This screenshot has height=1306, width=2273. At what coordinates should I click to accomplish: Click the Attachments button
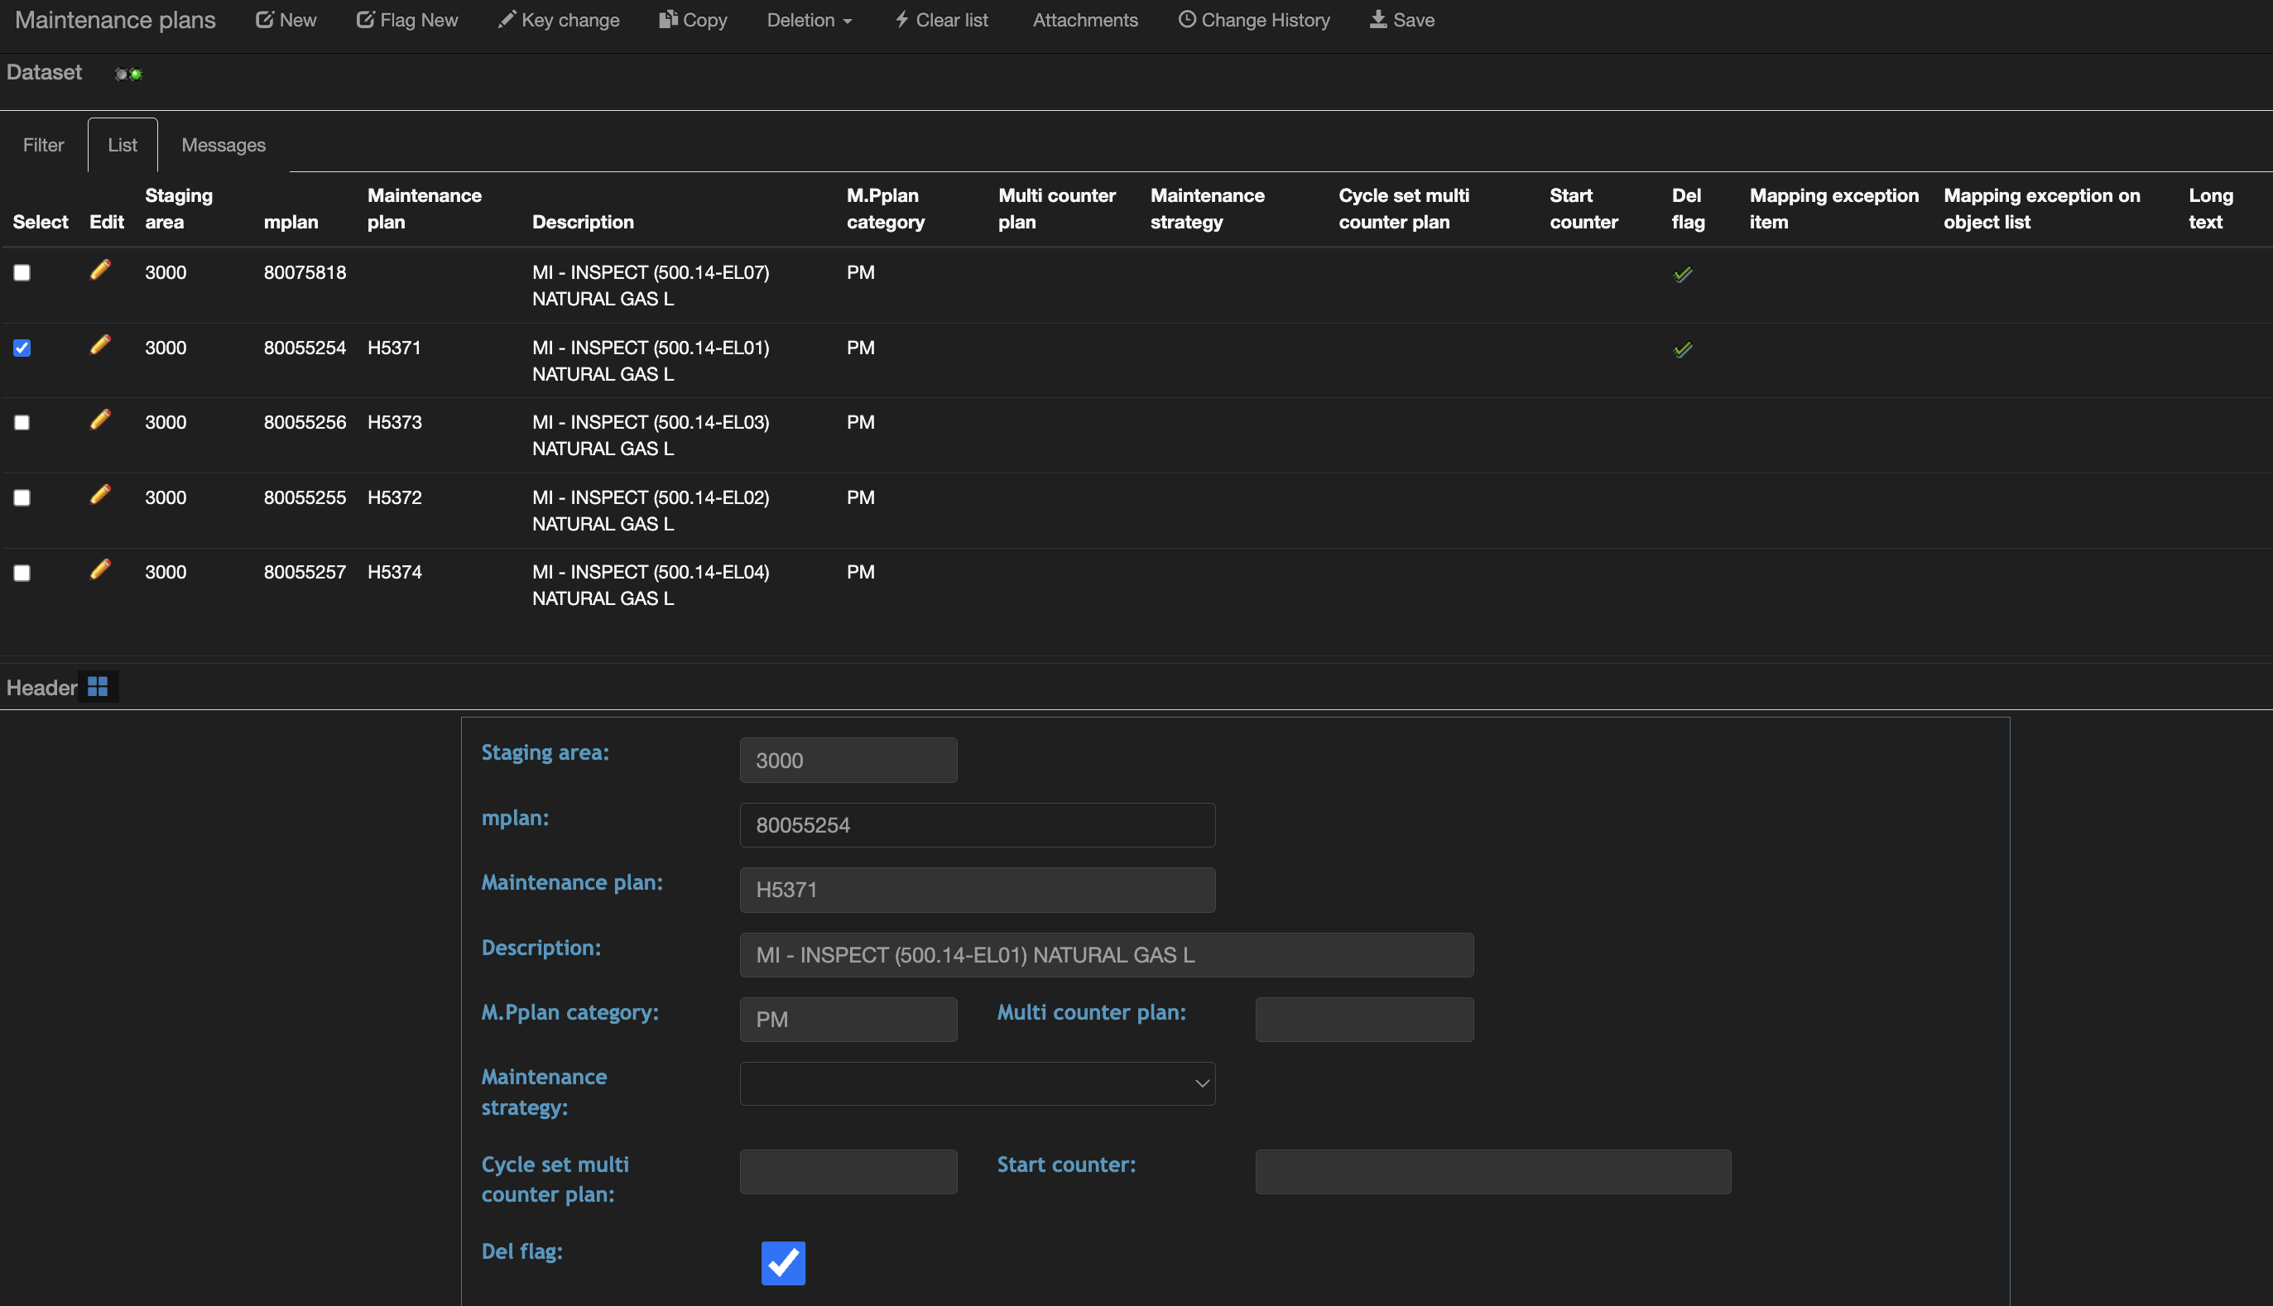(x=1084, y=19)
